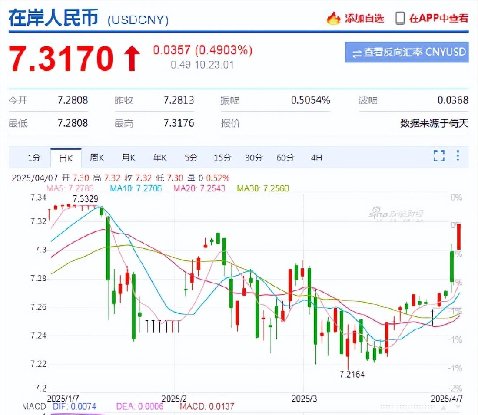Click the 7.2164 low-point label on chart
The width and height of the screenshot is (478, 415).
[352, 374]
